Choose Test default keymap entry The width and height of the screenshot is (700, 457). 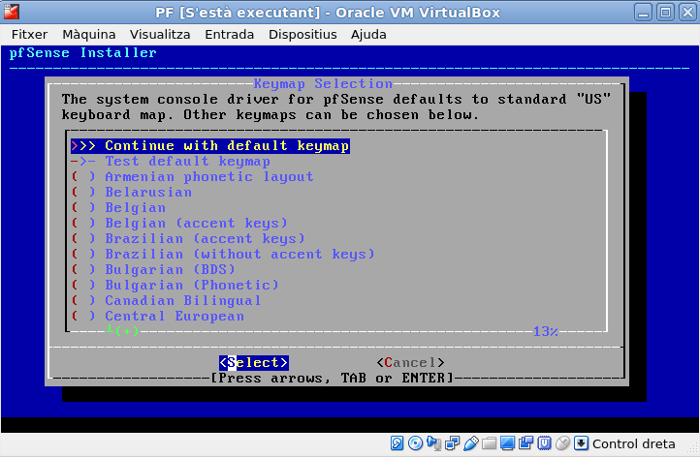[x=171, y=162]
